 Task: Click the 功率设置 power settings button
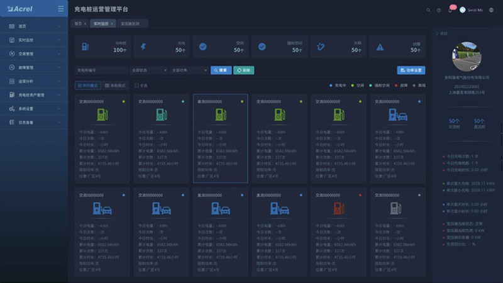(411, 70)
